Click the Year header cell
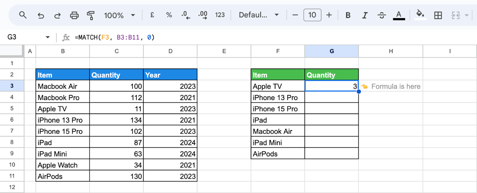 (x=170, y=75)
